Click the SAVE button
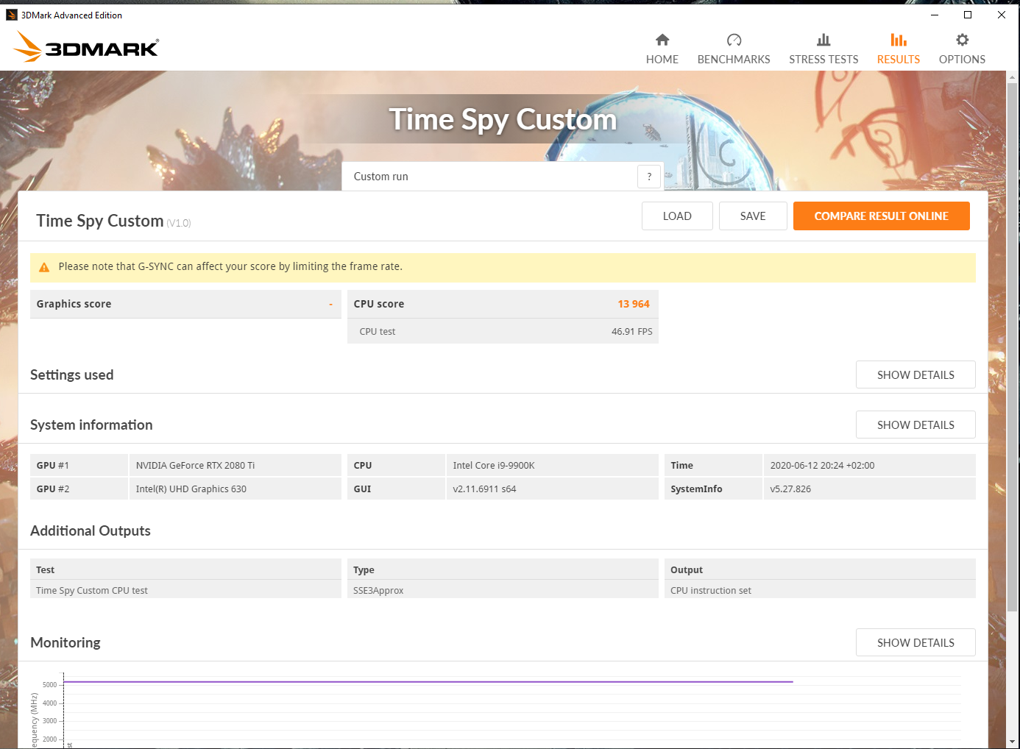Screen dimensions: 1020x749 pyautogui.click(x=753, y=216)
